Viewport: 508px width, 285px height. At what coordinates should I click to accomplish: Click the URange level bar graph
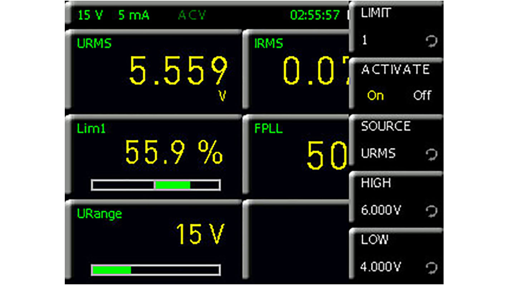[x=156, y=270]
